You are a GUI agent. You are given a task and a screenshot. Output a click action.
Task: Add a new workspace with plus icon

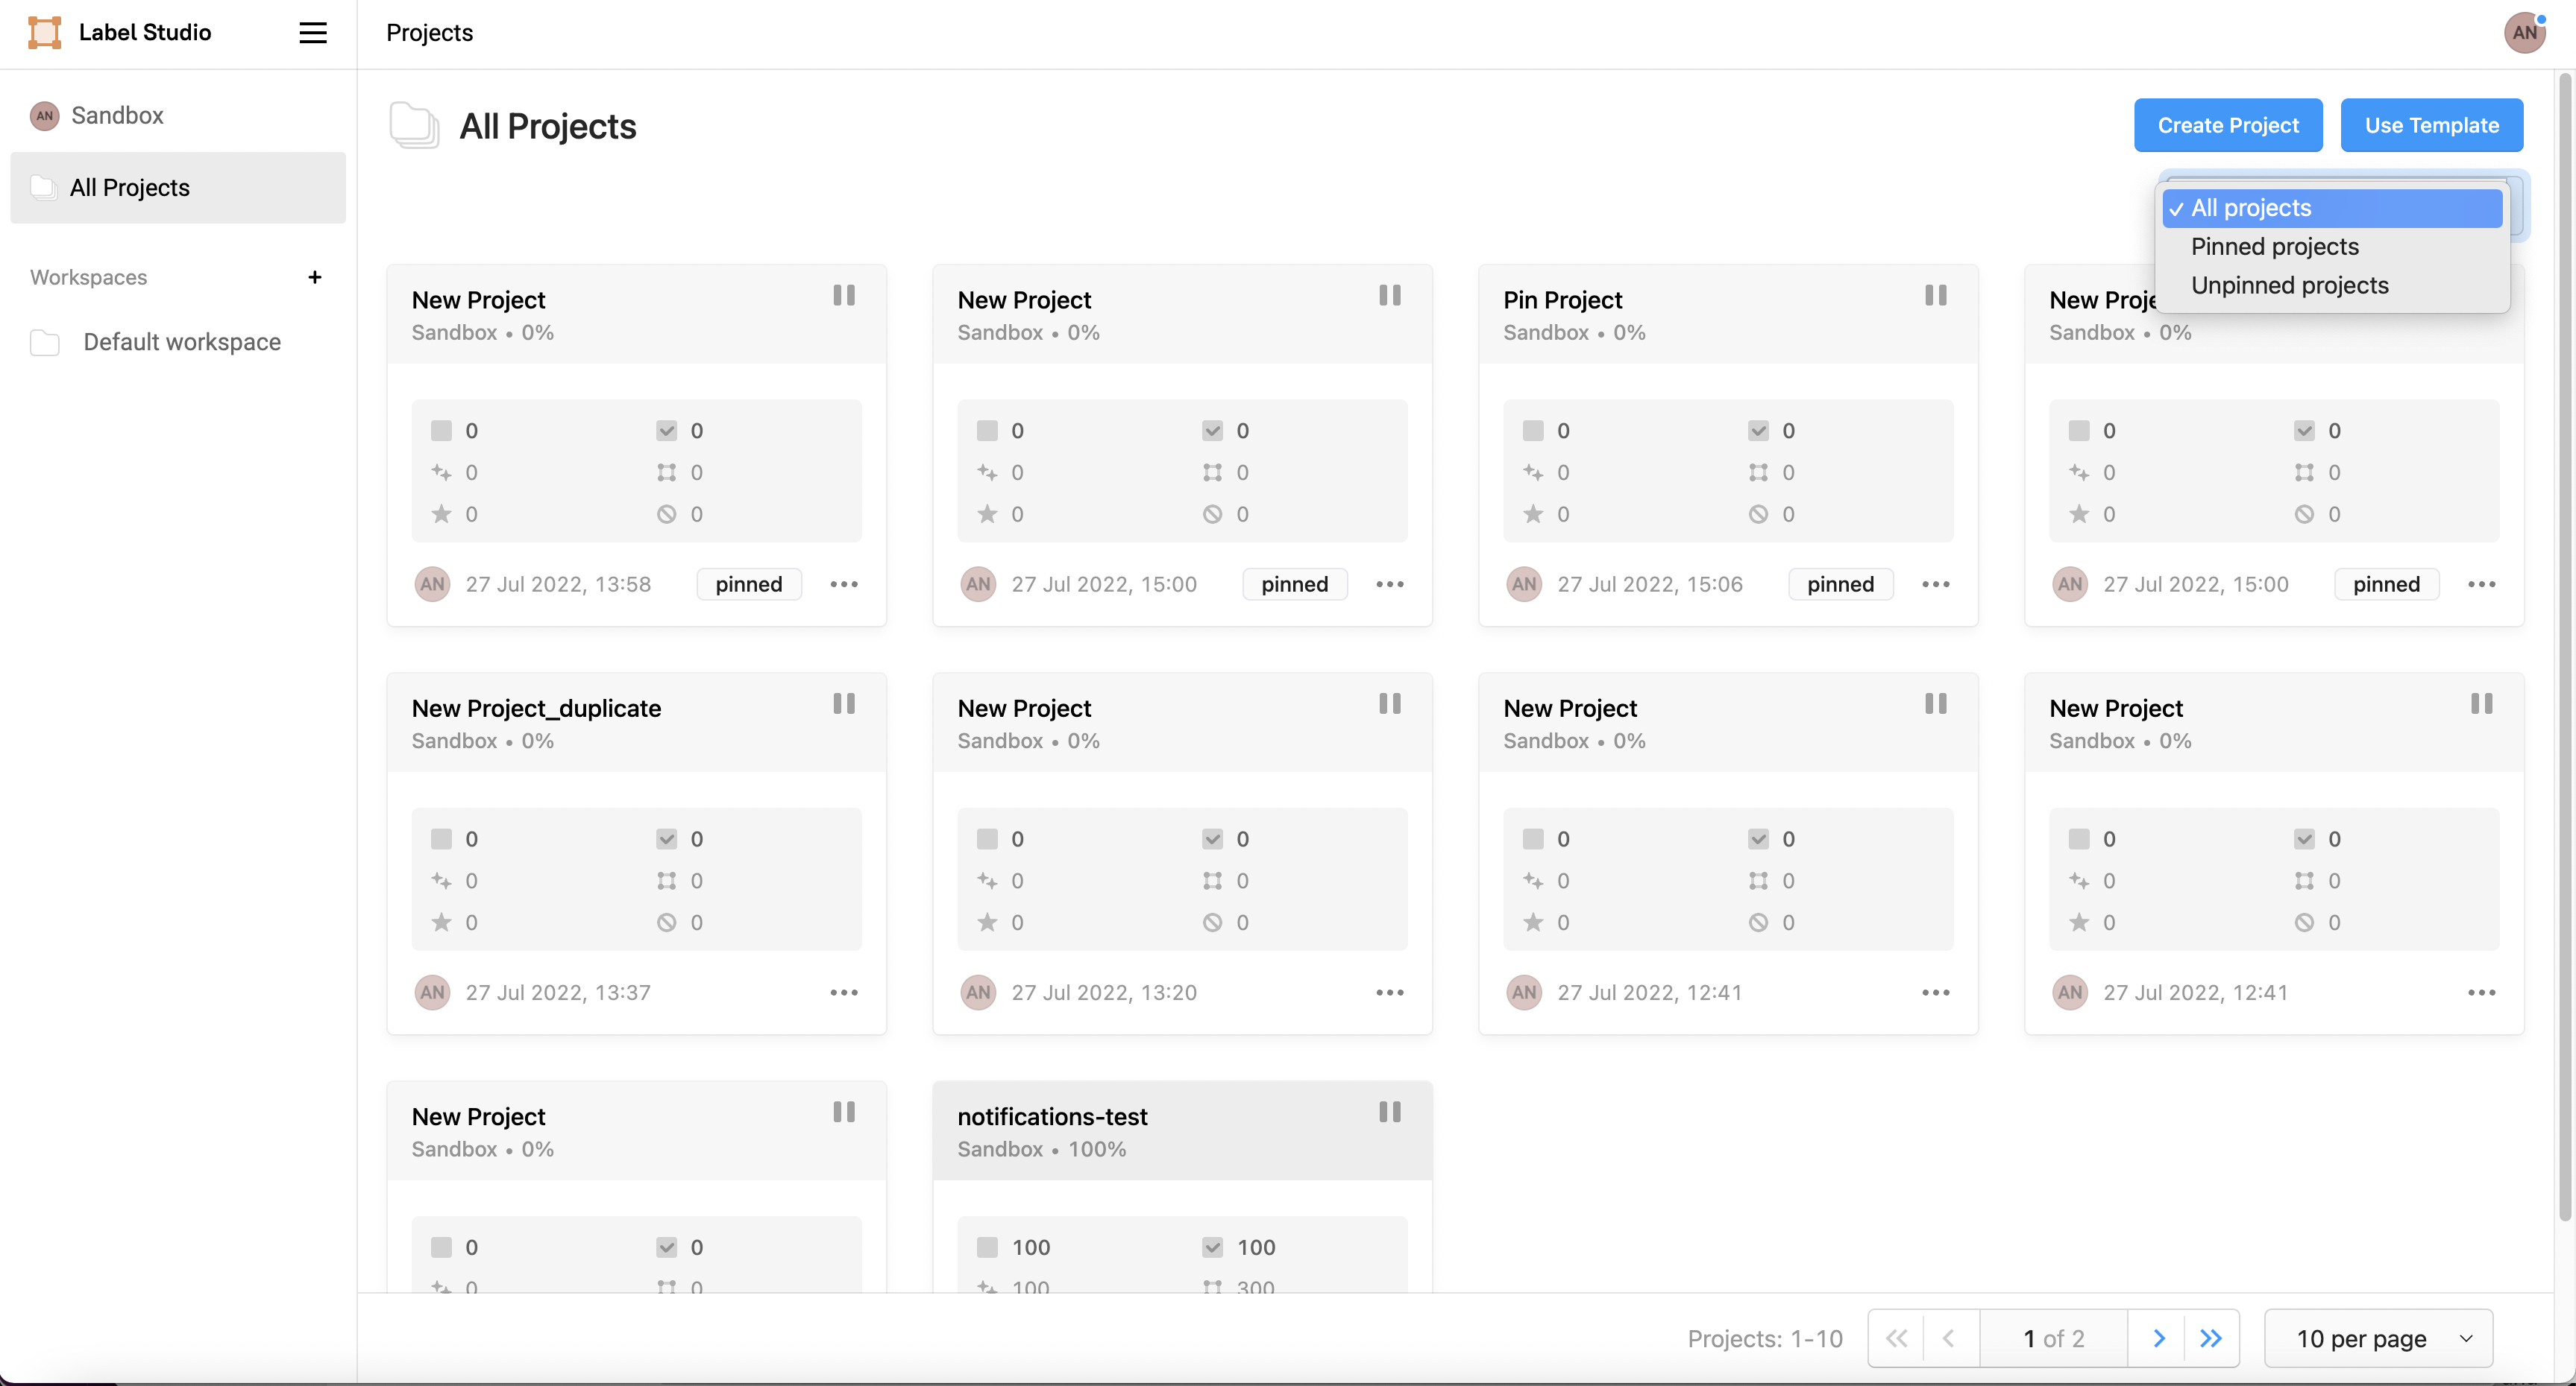point(315,276)
